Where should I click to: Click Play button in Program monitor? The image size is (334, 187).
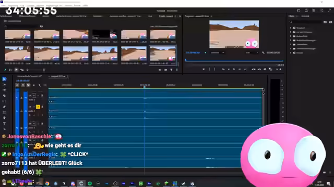pyautogui.click(x=234, y=69)
